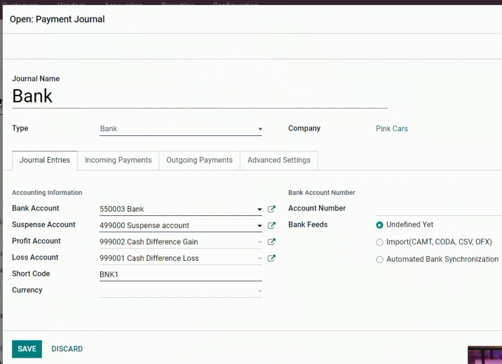The height and width of the screenshot is (364, 502).
Task: Switch to the Incoming Payments tab
Action: pos(118,160)
